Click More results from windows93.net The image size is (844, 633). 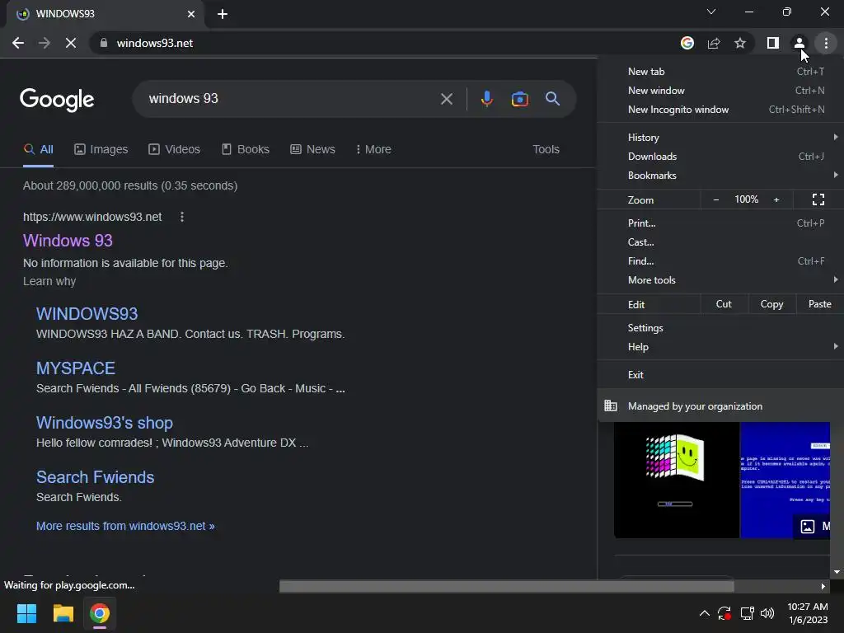pyautogui.click(x=125, y=526)
